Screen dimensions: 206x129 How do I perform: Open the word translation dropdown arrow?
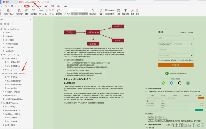click(x=115, y=11)
